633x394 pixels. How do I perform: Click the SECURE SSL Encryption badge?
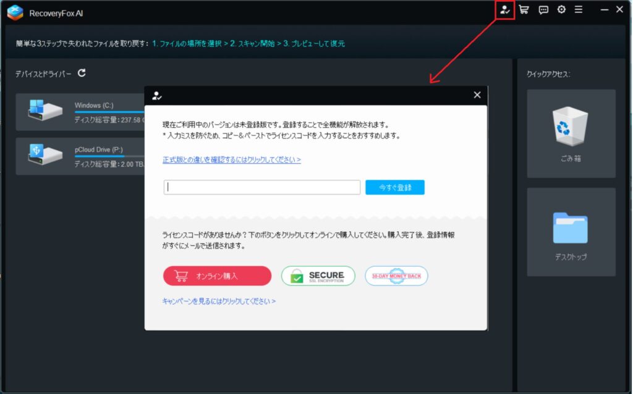[x=318, y=276]
